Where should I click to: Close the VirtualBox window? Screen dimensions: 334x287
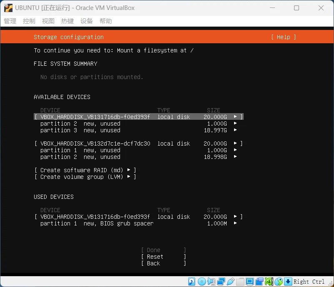(x=321, y=8)
